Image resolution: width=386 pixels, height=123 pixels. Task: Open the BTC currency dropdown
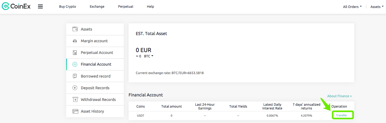point(149,56)
